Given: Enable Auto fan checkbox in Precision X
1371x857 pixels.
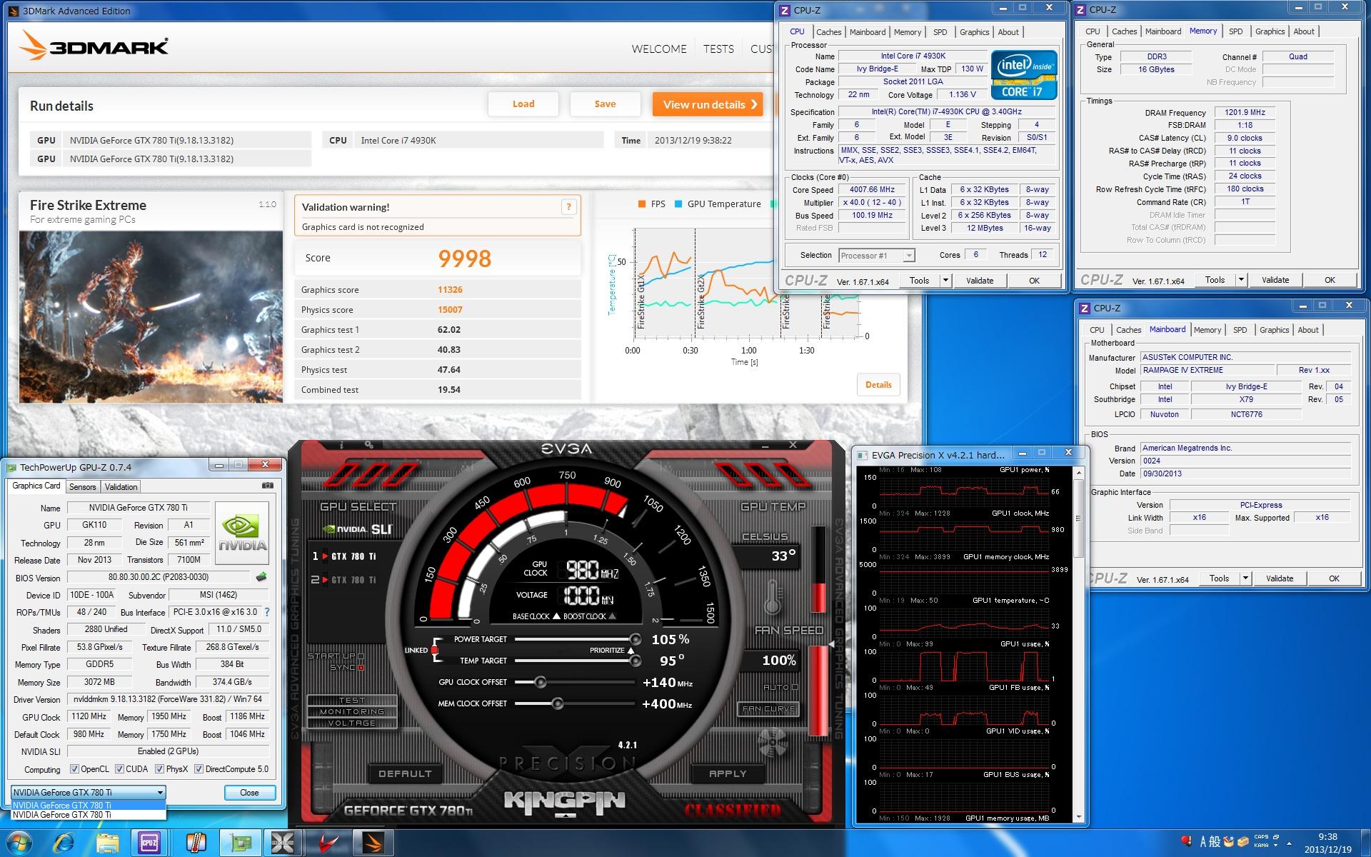Looking at the screenshot, I should click(795, 688).
